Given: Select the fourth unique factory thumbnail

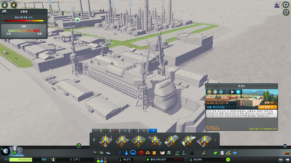Looking at the screenshot, I should [x=155, y=141].
